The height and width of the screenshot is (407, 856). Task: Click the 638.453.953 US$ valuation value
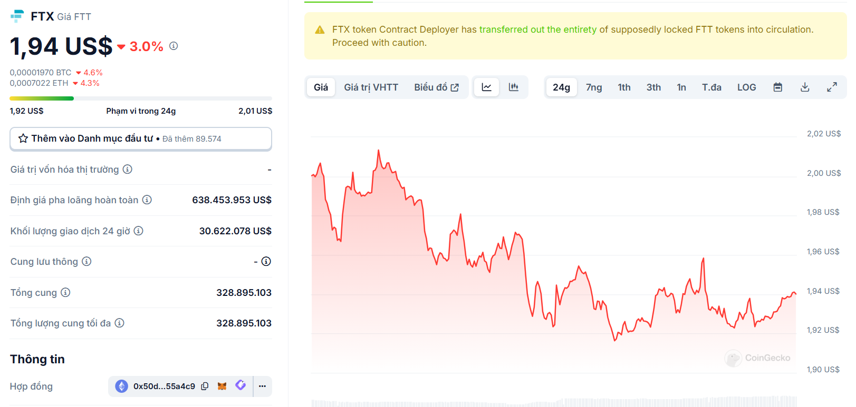232,200
